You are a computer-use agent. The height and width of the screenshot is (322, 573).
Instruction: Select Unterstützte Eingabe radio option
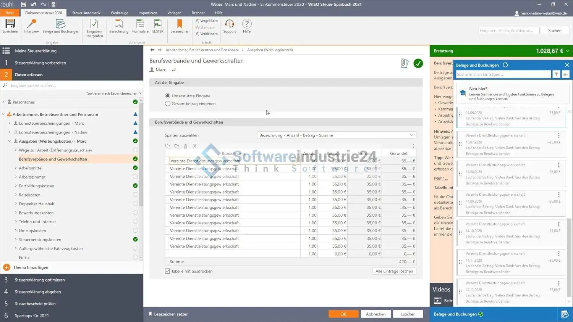(x=168, y=96)
